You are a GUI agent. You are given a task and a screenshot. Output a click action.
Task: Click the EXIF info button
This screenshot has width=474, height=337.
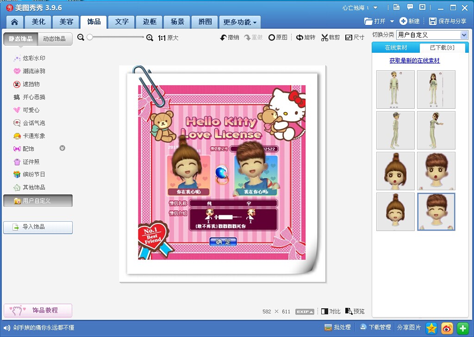point(305,312)
